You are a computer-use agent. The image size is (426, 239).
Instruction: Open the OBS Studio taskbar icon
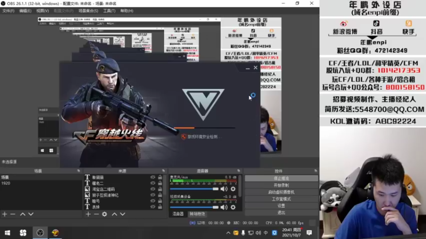click(x=40, y=233)
